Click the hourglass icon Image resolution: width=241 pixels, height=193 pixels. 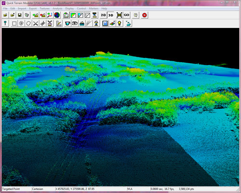[x=94, y=15]
